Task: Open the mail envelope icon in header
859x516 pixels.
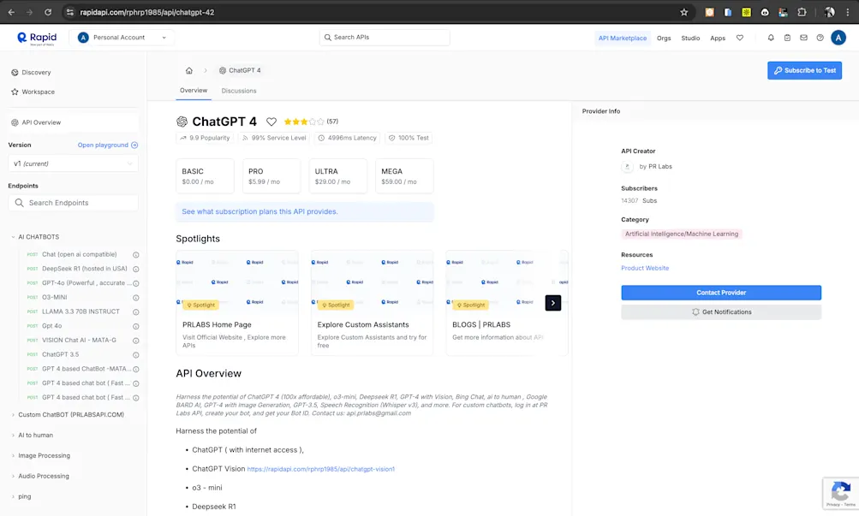Action: [803, 38]
